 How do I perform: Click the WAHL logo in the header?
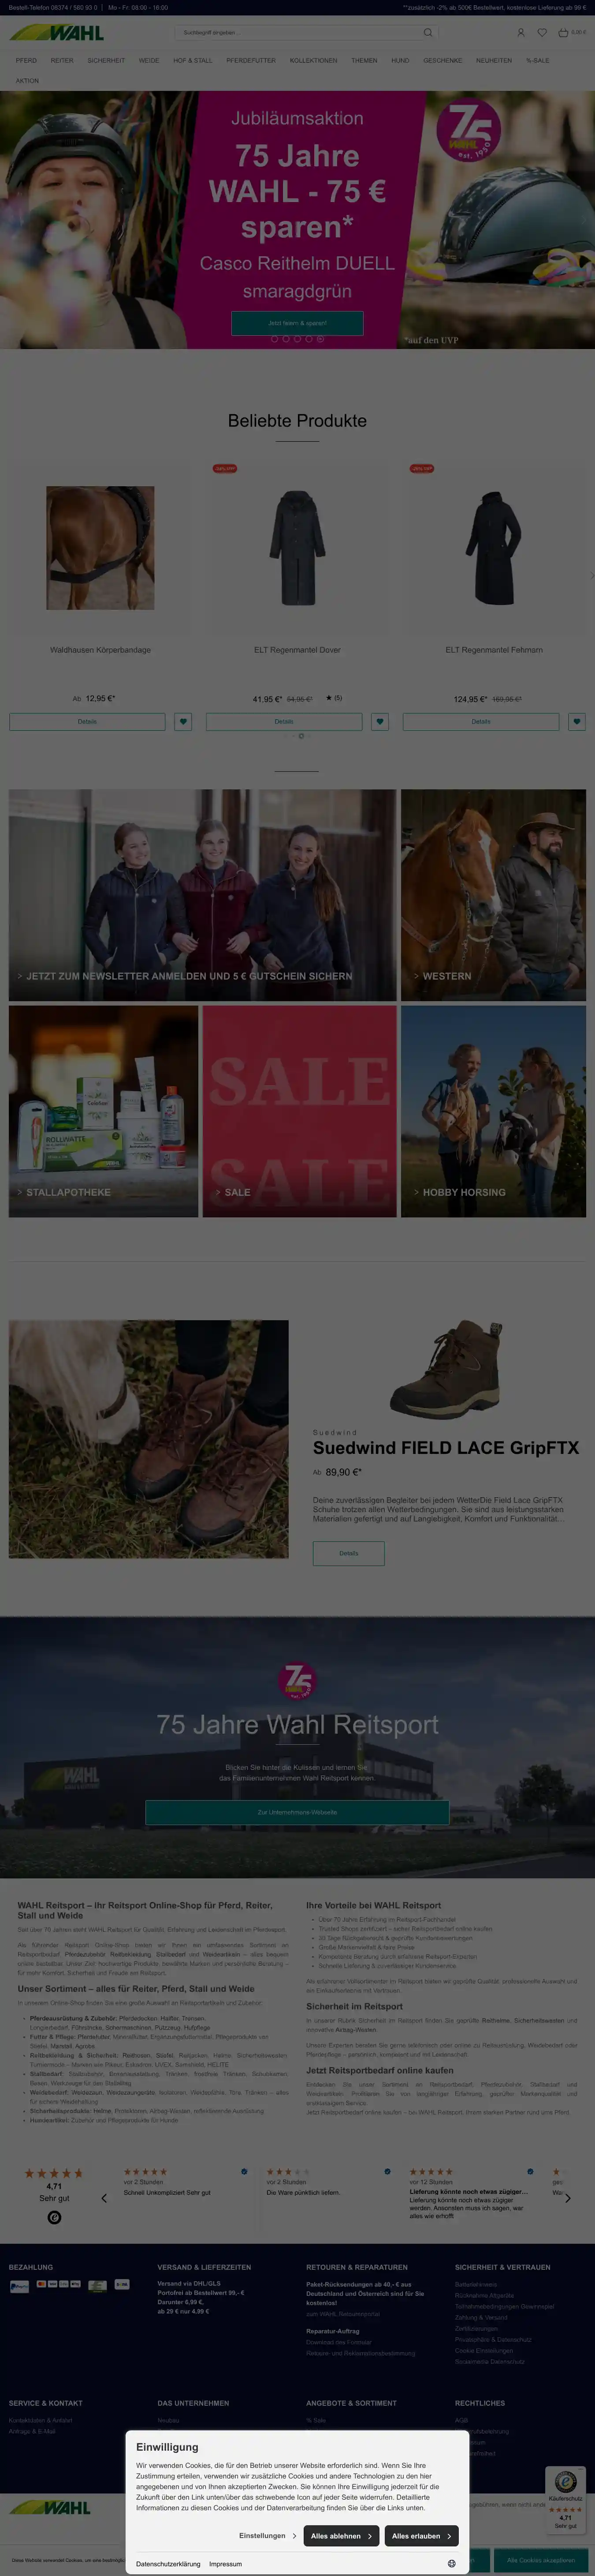(57, 33)
